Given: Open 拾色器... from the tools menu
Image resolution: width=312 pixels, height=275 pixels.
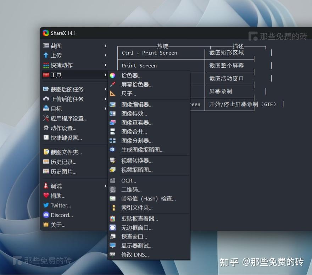Looking at the screenshot, I should pyautogui.click(x=149, y=75).
